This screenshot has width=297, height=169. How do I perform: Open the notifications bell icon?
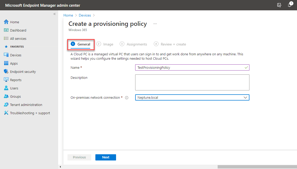click(x=290, y=5)
